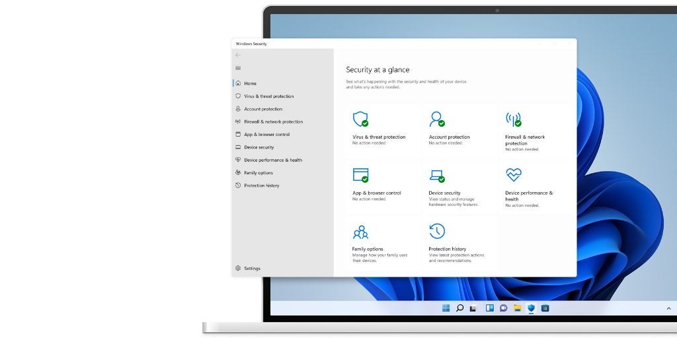This screenshot has height=338, width=677.
Task: Open taskbar Search magnifier
Action: click(x=460, y=308)
